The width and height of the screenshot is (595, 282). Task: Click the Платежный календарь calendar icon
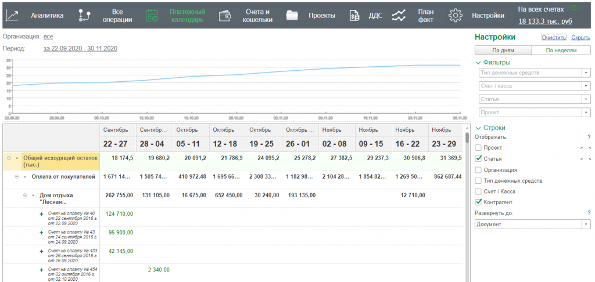point(152,16)
